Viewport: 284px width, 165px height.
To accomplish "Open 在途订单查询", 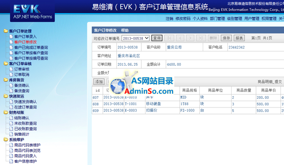I will click(x=25, y=107).
